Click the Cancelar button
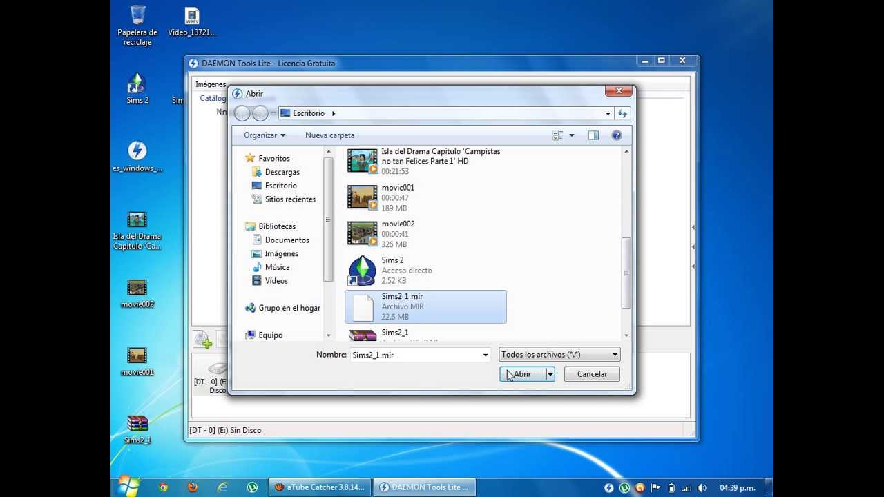Image resolution: width=884 pixels, height=497 pixels. pos(592,374)
